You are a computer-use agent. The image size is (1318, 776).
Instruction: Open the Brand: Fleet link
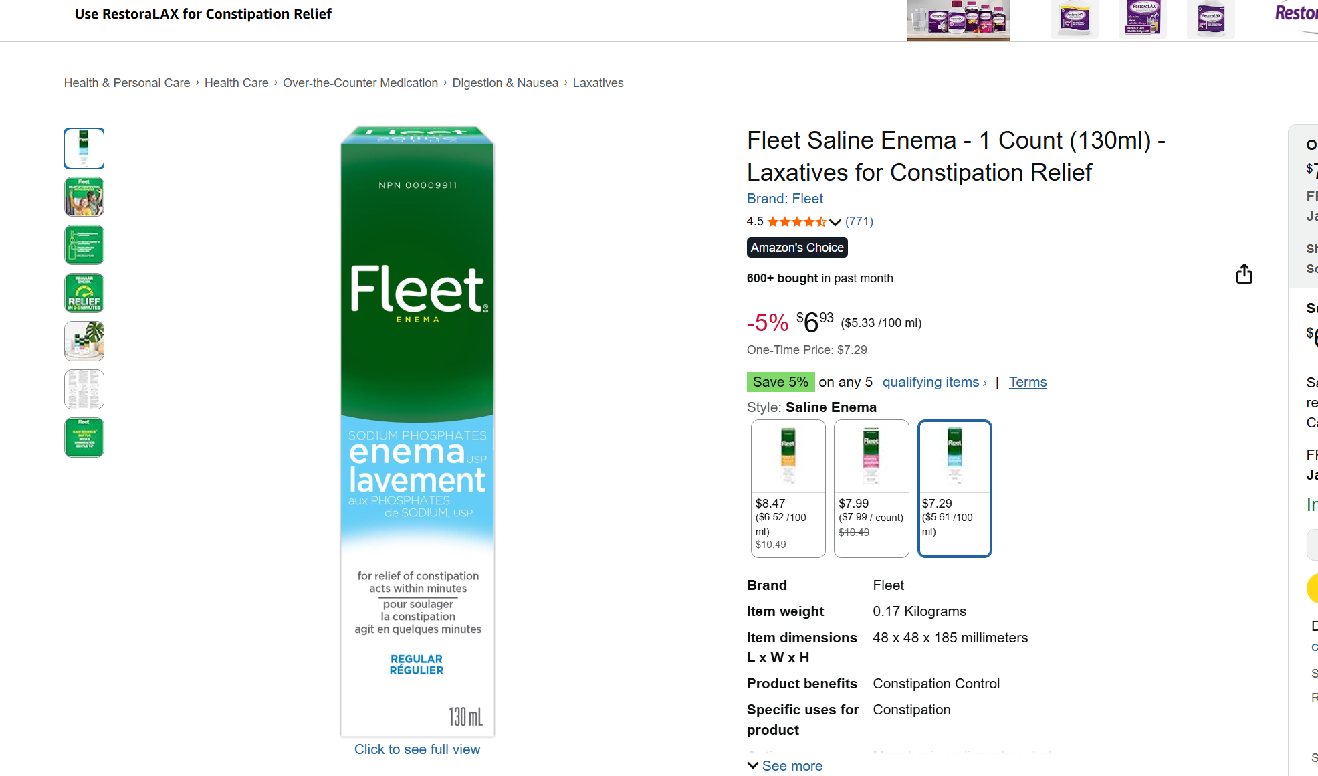[784, 199]
